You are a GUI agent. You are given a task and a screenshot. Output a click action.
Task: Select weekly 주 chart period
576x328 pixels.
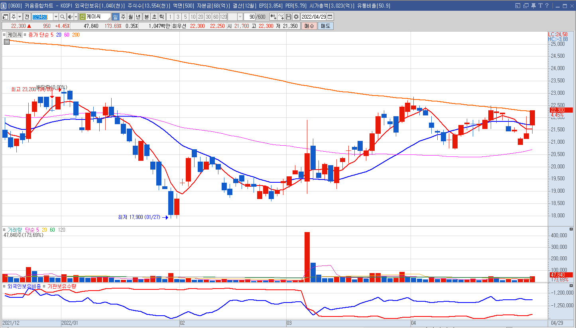123,17
